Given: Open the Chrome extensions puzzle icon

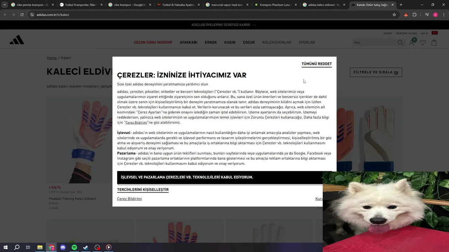Looking at the screenshot, I should coord(415,15).
